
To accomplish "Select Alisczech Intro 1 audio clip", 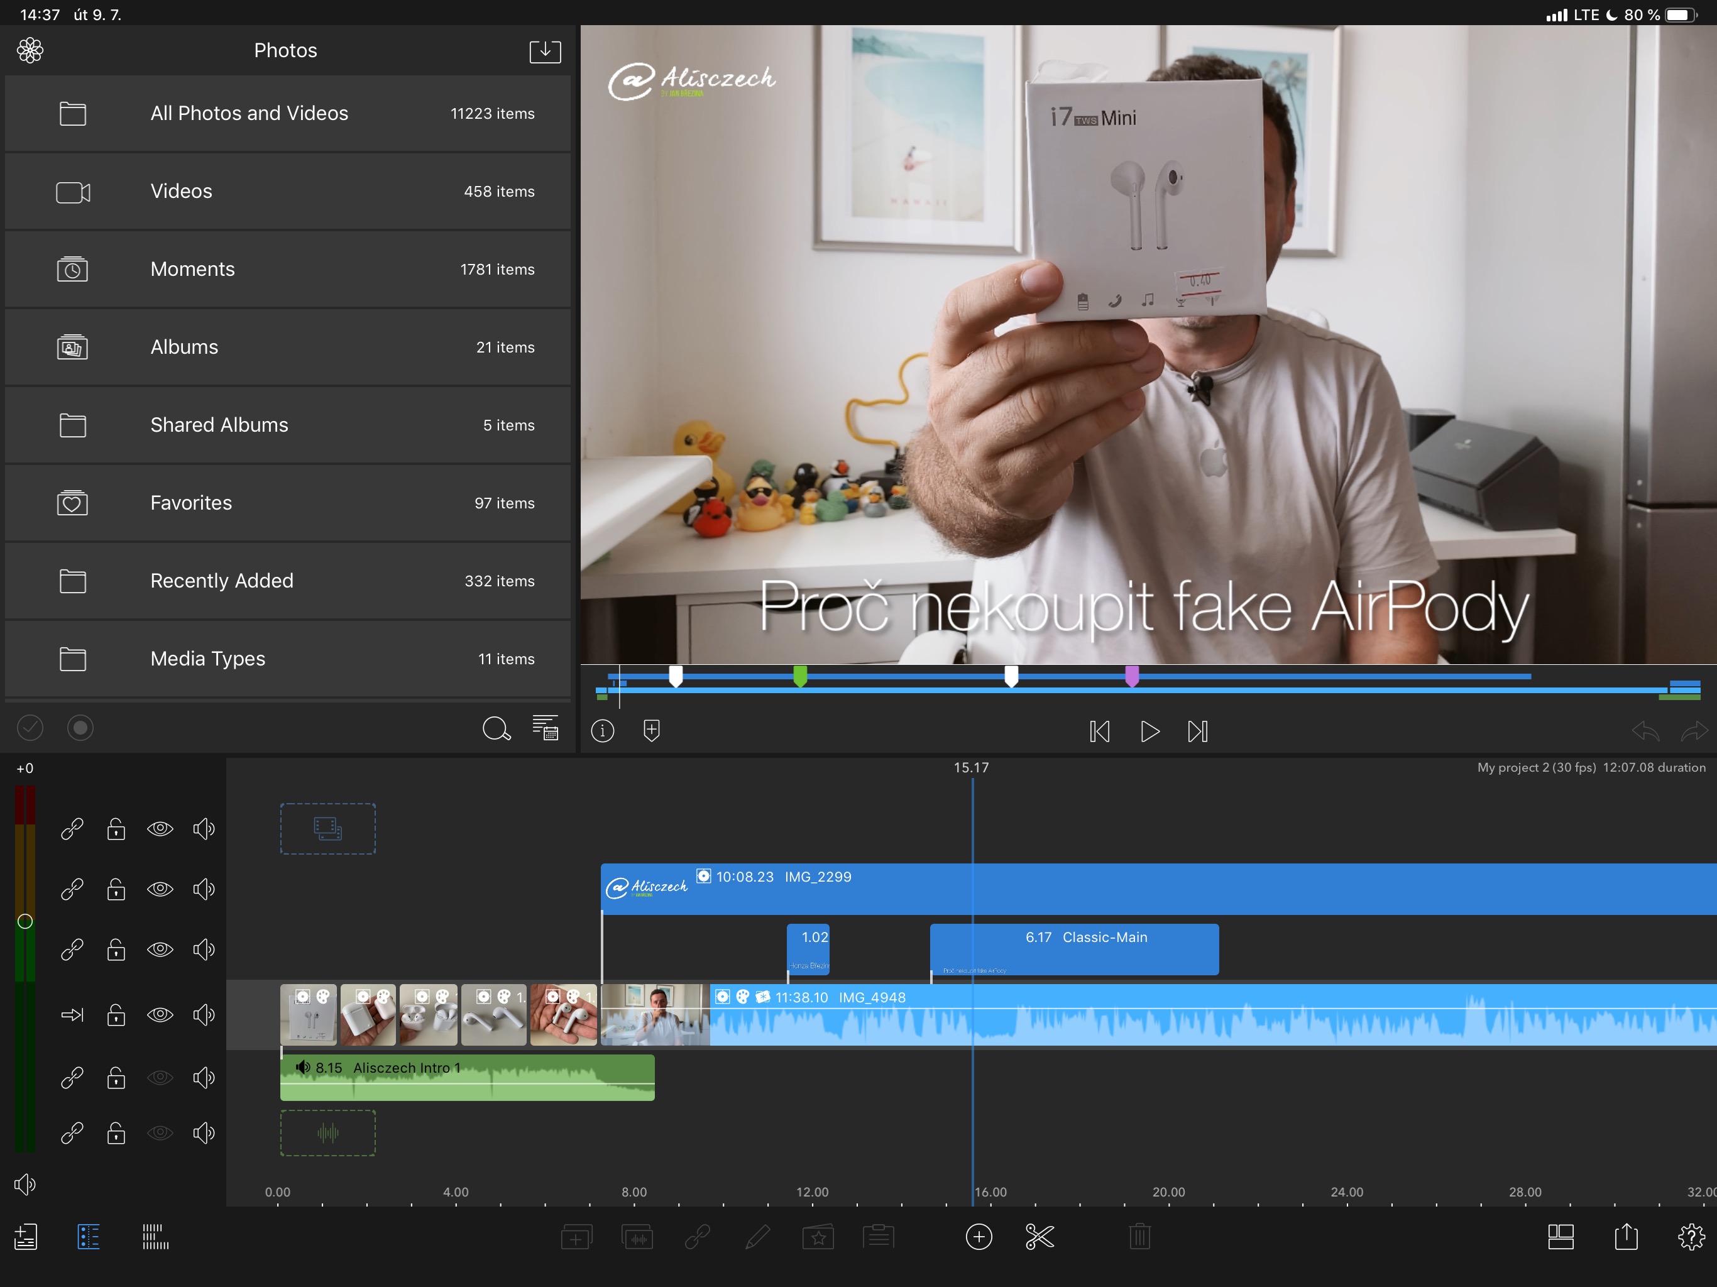I will tap(468, 1077).
